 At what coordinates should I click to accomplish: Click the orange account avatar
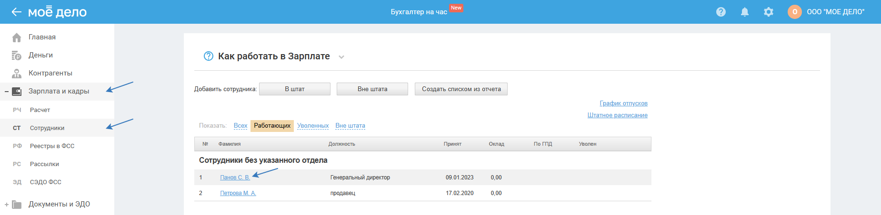click(x=794, y=12)
